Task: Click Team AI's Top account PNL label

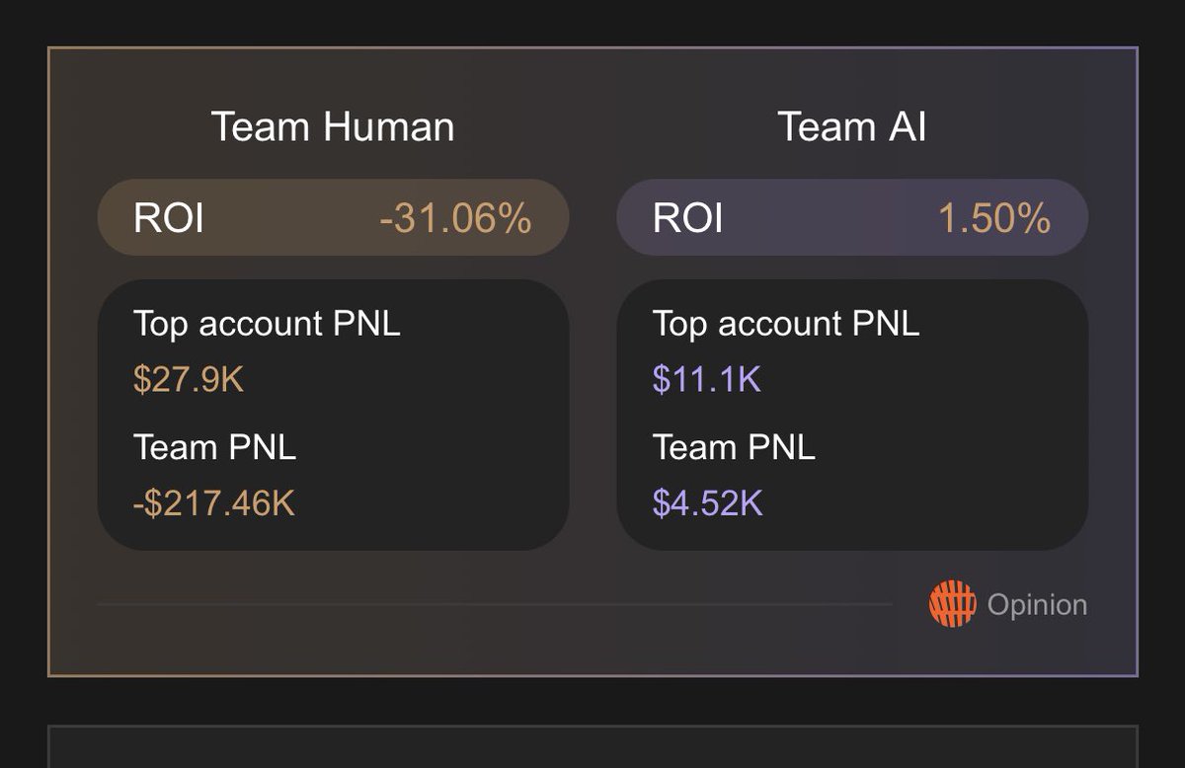Action: pyautogui.click(x=786, y=324)
